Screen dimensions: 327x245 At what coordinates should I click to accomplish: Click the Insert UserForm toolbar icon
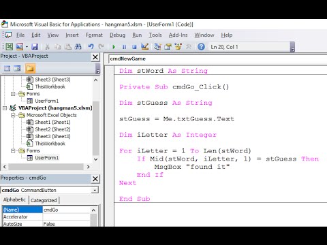20,47
